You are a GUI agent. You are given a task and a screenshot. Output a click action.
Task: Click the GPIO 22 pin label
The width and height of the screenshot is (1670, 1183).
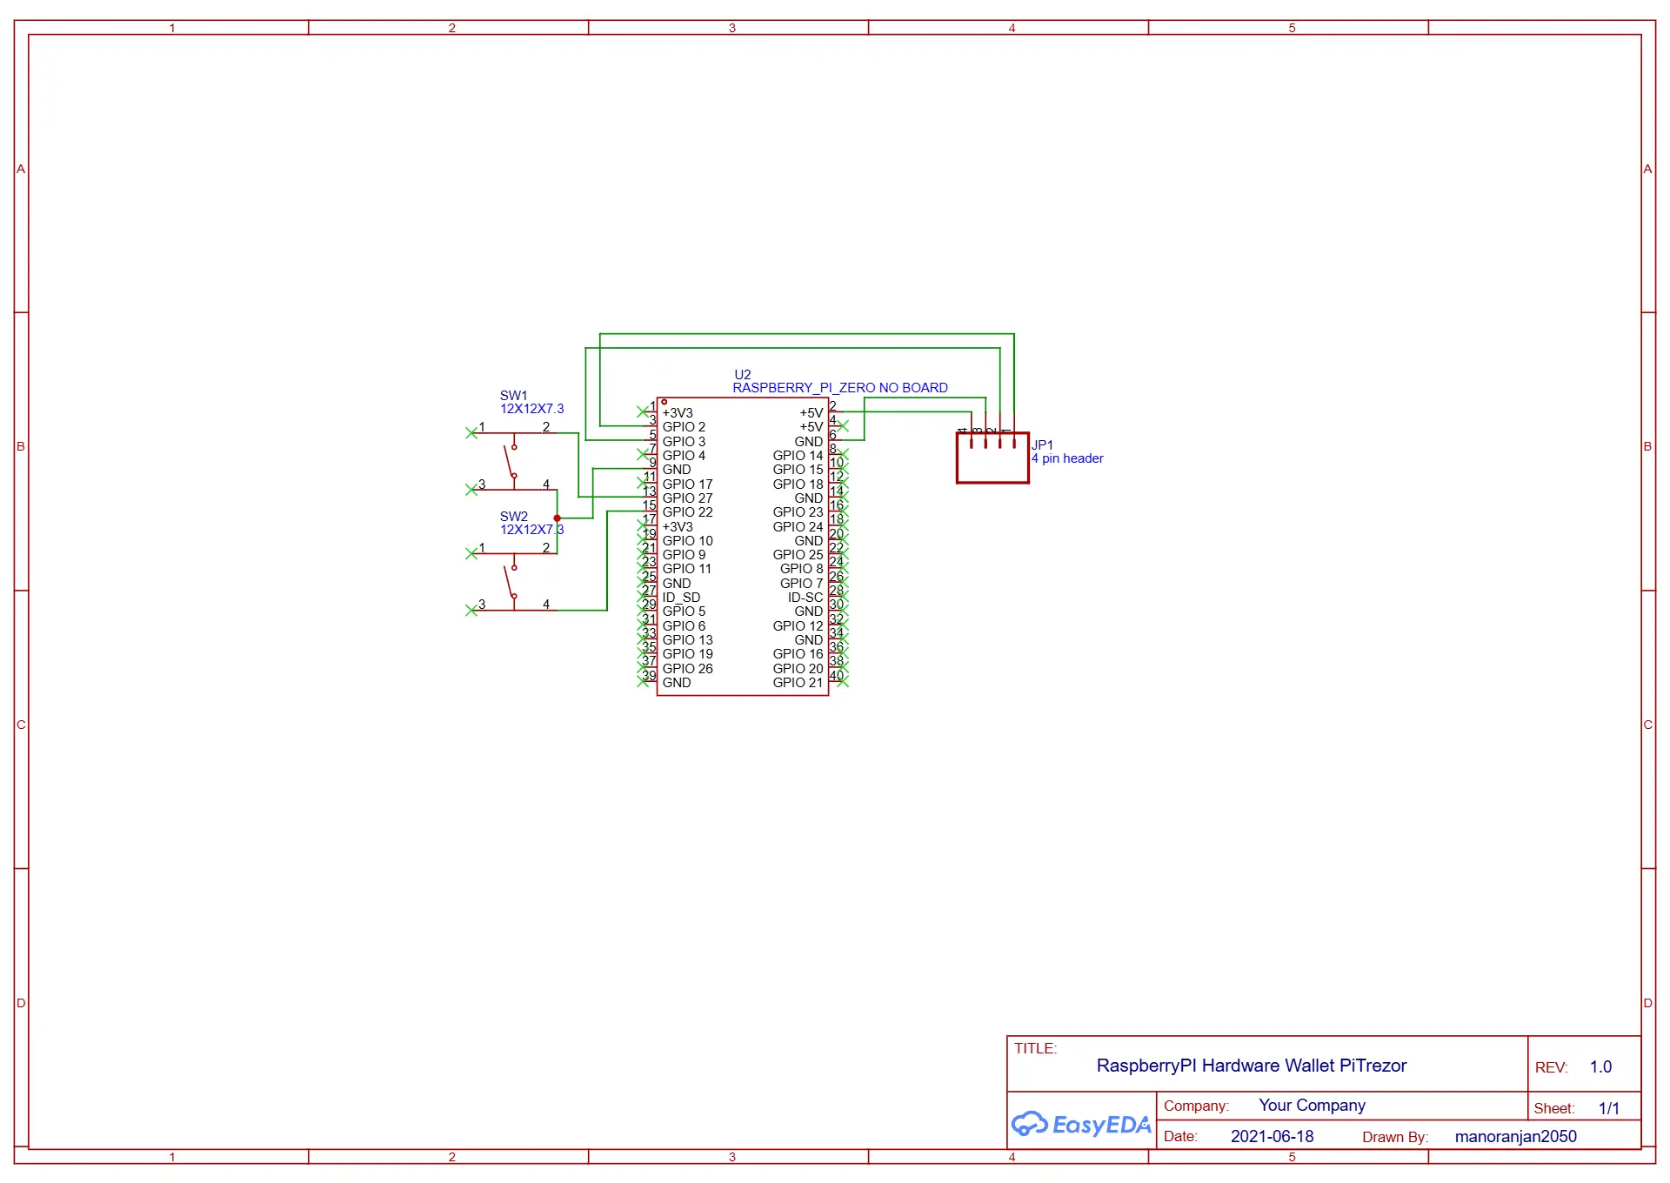[687, 512]
